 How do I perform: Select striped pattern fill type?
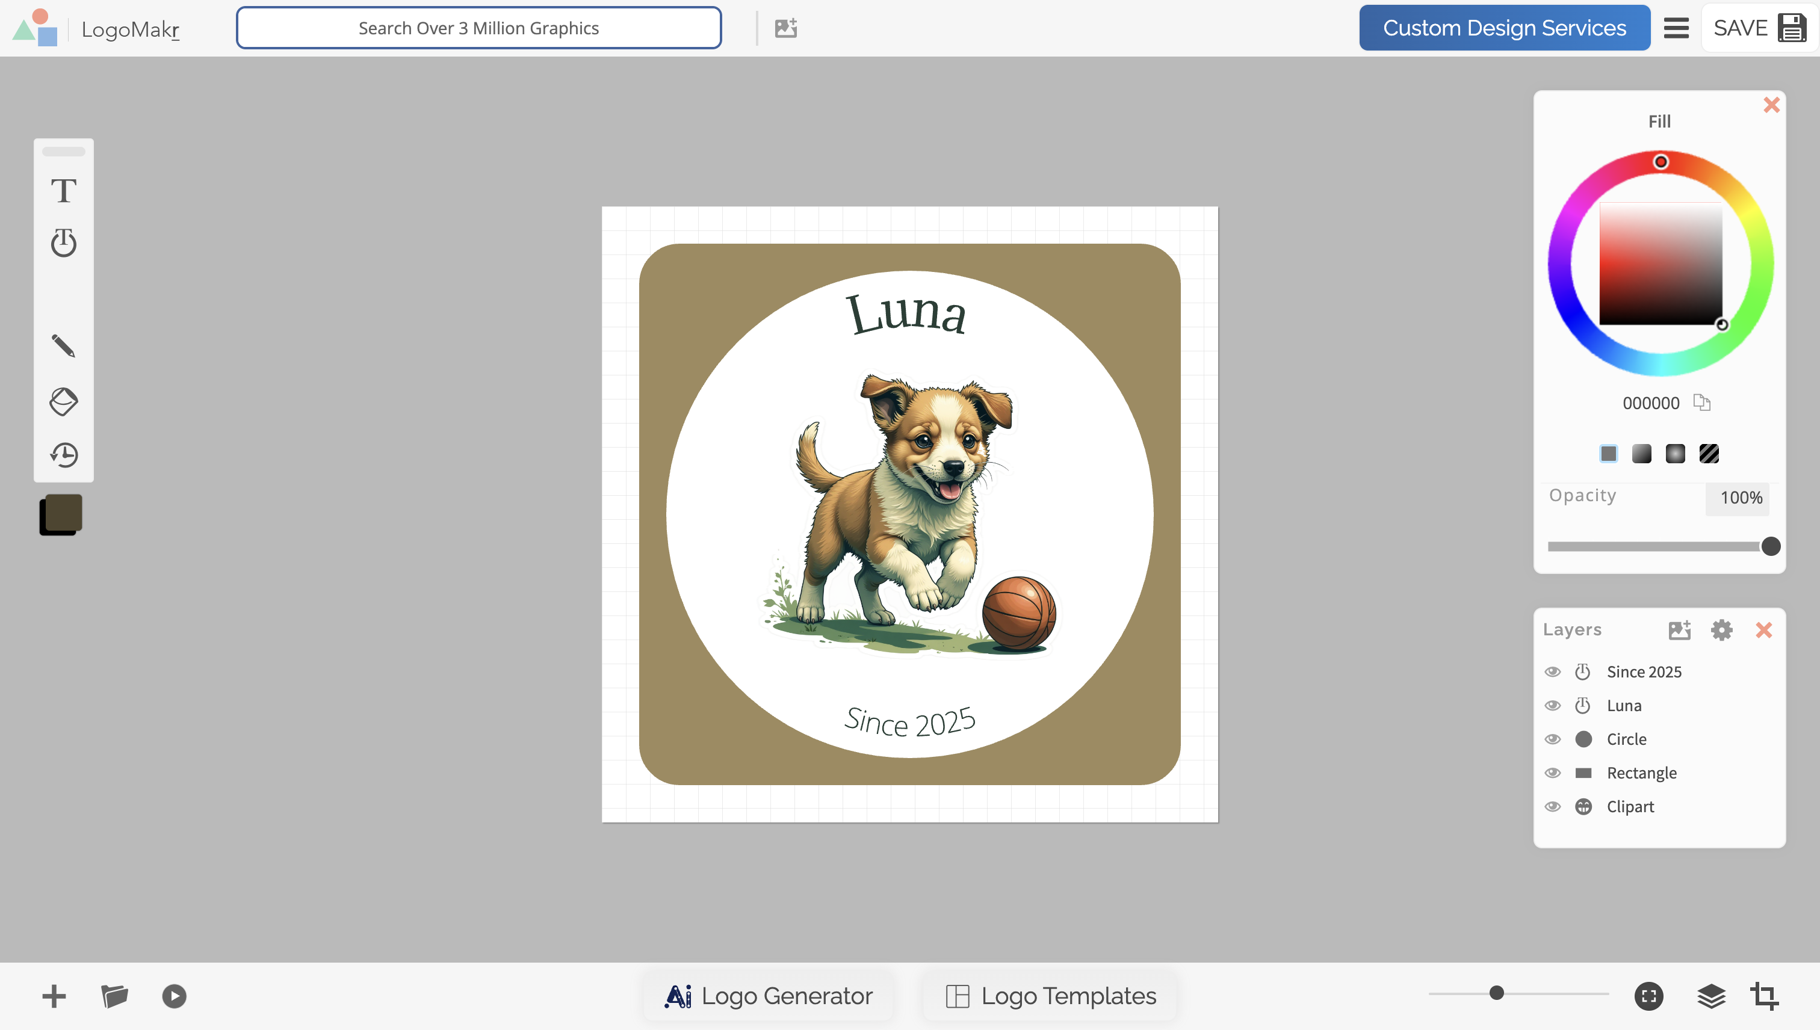tap(1709, 454)
